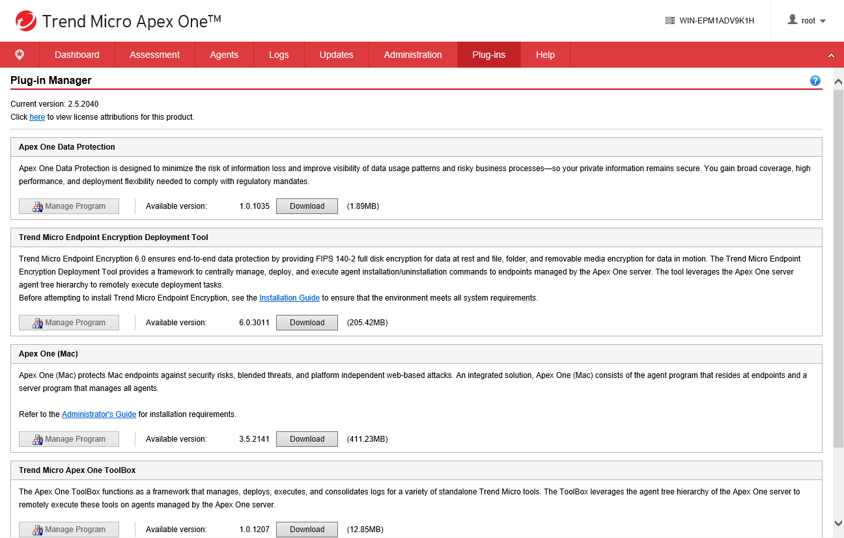This screenshot has height=538, width=844.
Task: Open the Endpoint Encryption Installation Guide link
Action: click(x=289, y=298)
